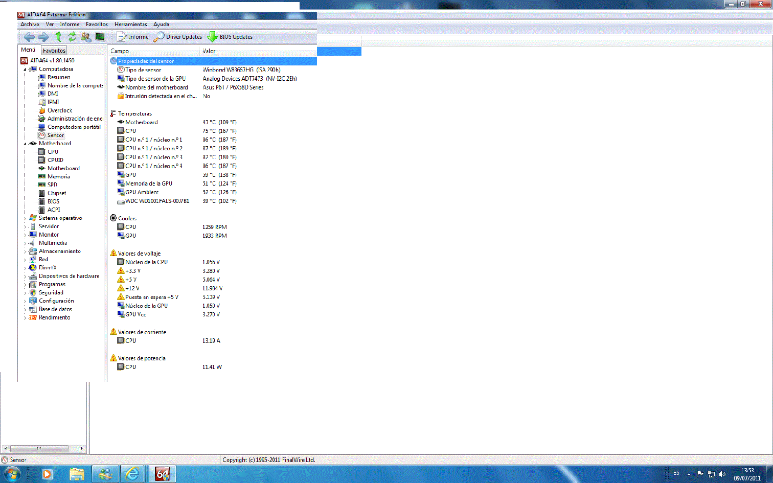Switch to the Favoritos tab above the tree

click(54, 51)
